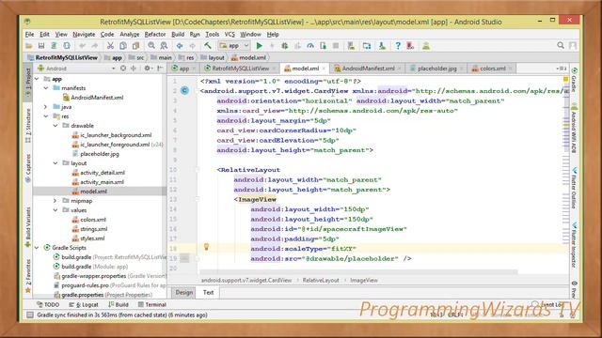Viewport: 602px width, 338px height.
Task: Open the File menu
Action: 29,35
